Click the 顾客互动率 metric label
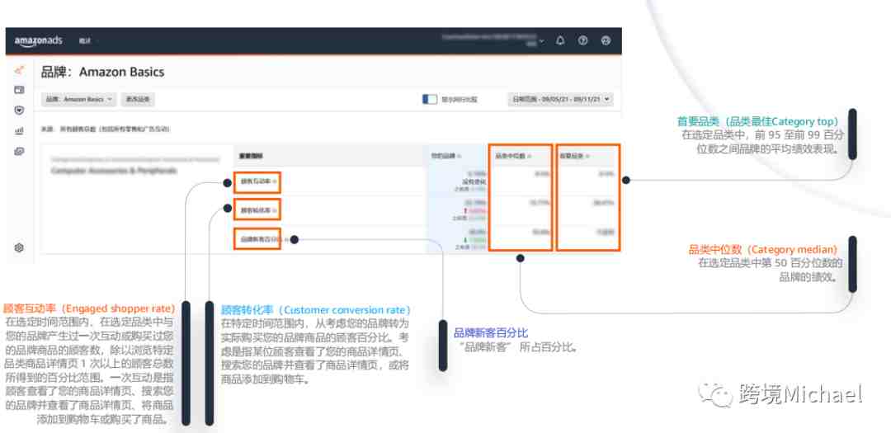Image resolution: width=891 pixels, height=433 pixels. coord(255,181)
